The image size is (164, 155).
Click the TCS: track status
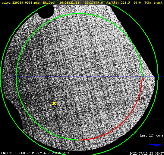(x=153, y=3)
